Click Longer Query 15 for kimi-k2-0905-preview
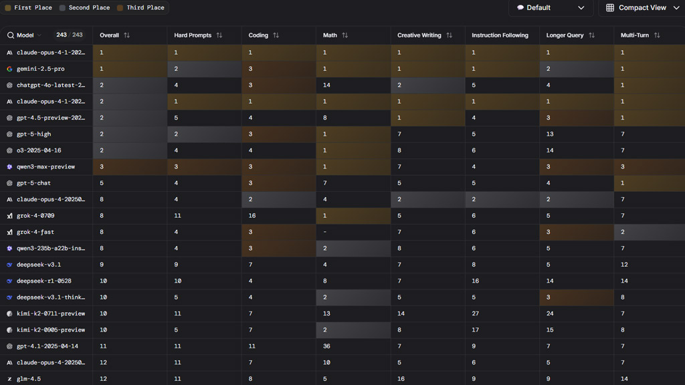This screenshot has height=385, width=685. coord(550,330)
